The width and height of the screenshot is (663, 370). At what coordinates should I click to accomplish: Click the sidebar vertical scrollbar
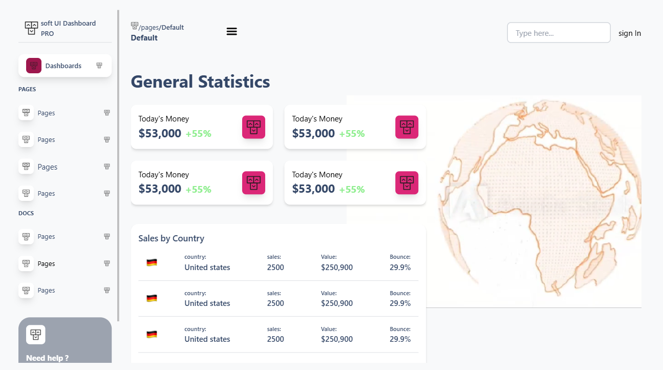click(x=118, y=164)
